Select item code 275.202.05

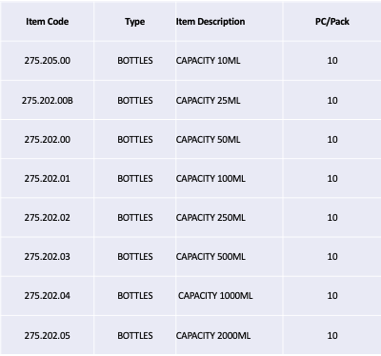pyautogui.click(x=48, y=336)
